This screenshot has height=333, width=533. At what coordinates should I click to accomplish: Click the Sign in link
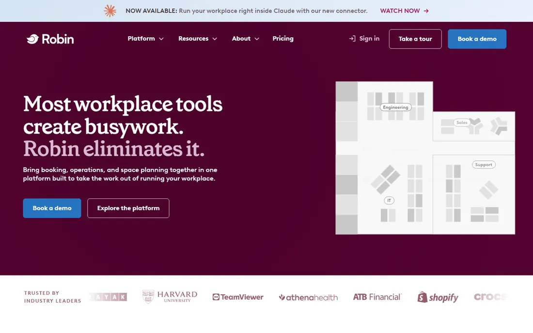click(364, 39)
